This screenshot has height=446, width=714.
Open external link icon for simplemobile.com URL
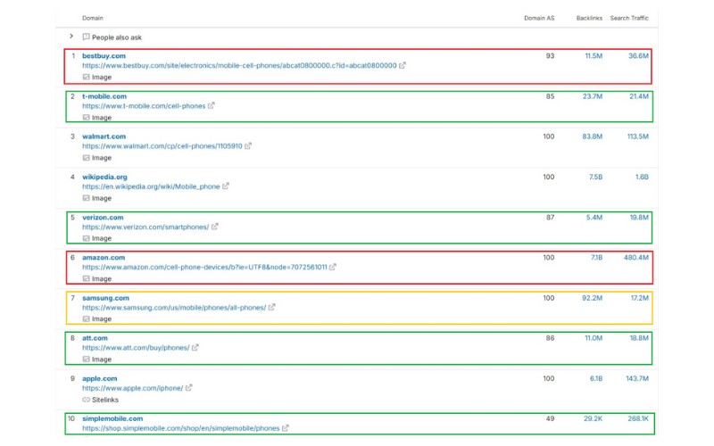[x=286, y=428]
